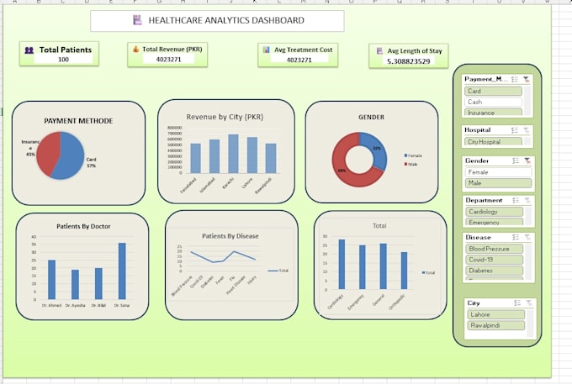Screen dimensions: 572x384
Task: Click the Faisalabad revenue bar
Action: tap(195, 158)
